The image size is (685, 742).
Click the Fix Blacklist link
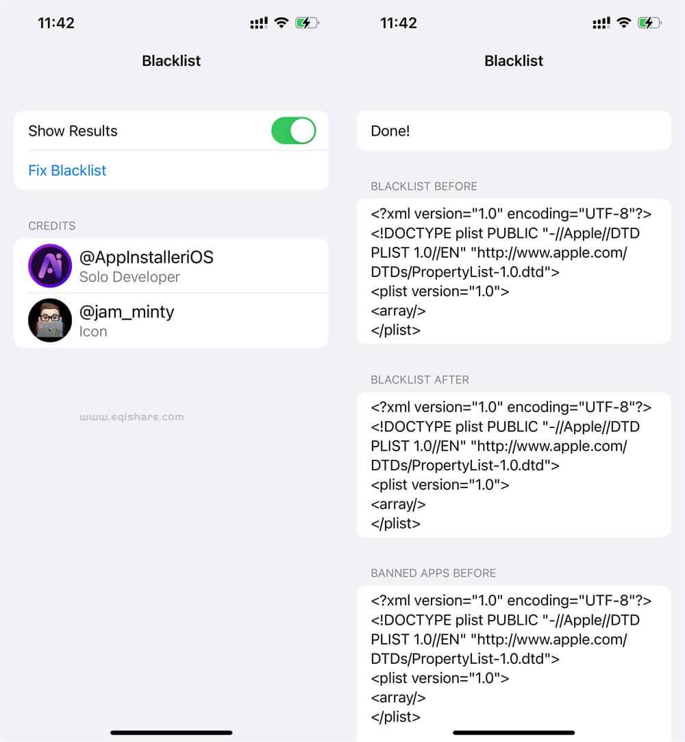click(67, 171)
